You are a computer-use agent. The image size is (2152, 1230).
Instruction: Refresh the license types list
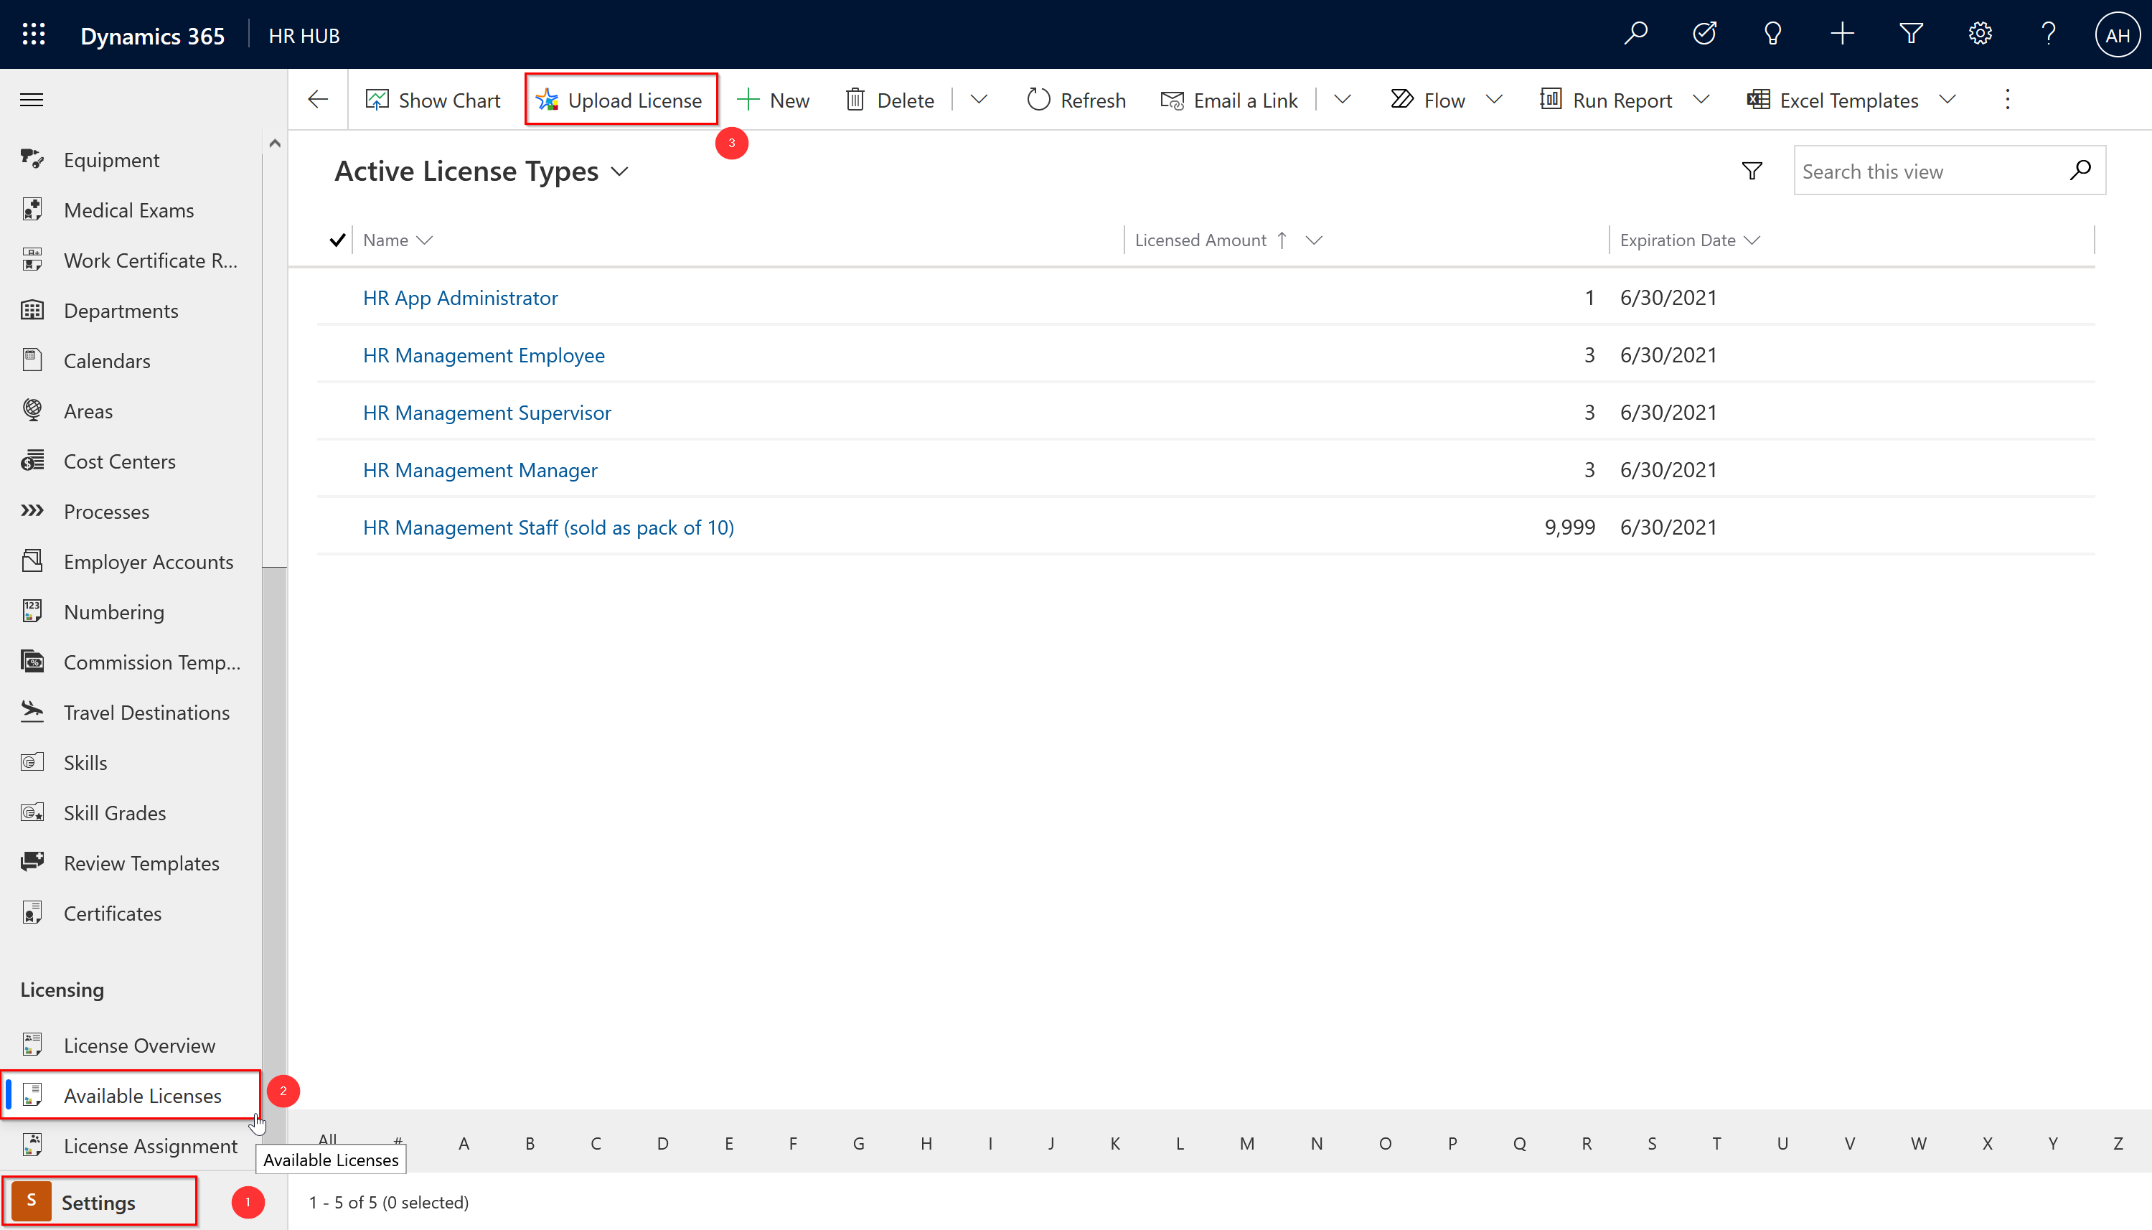(x=1076, y=100)
